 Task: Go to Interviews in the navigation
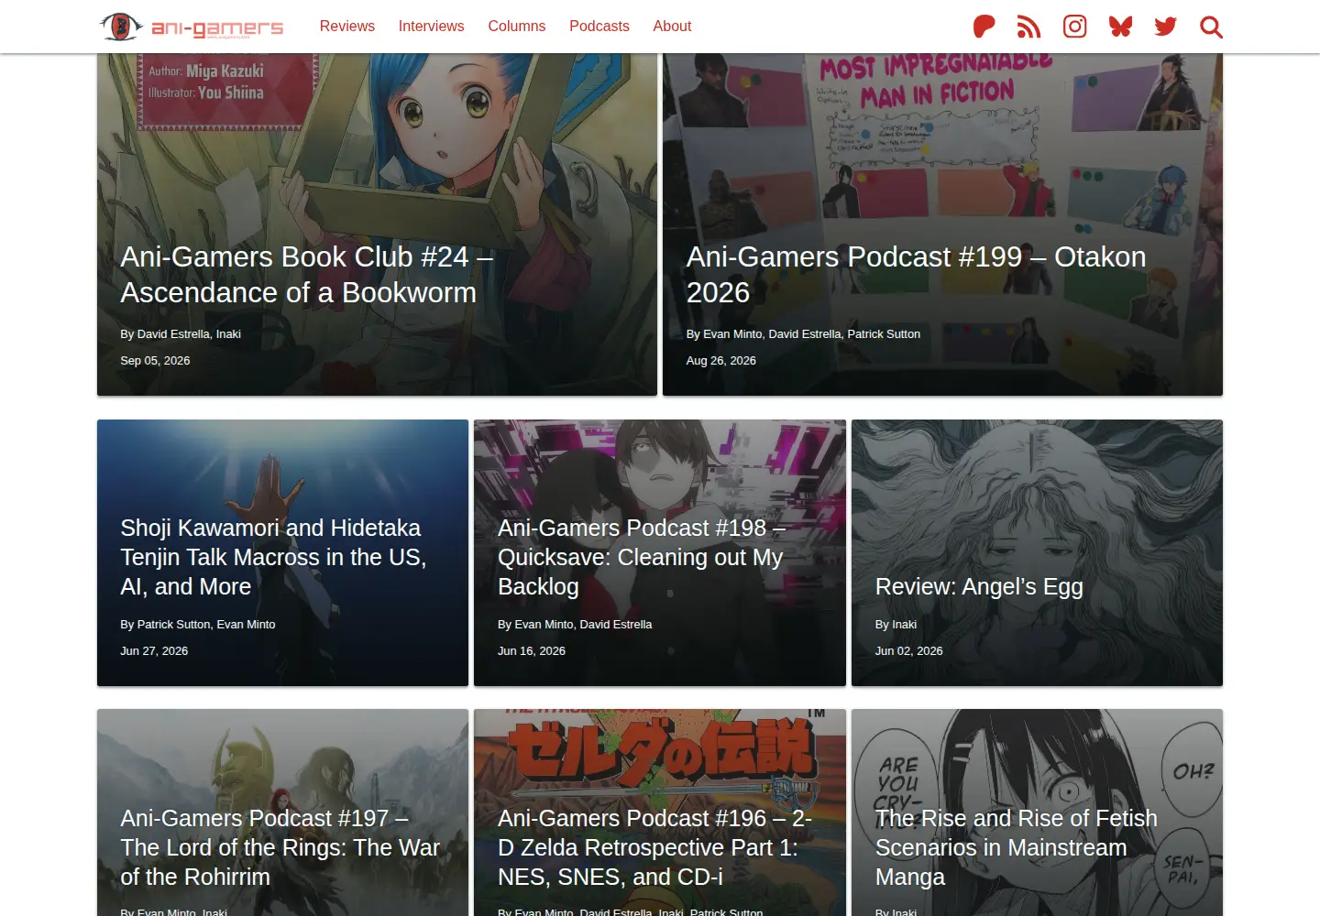pos(432,27)
